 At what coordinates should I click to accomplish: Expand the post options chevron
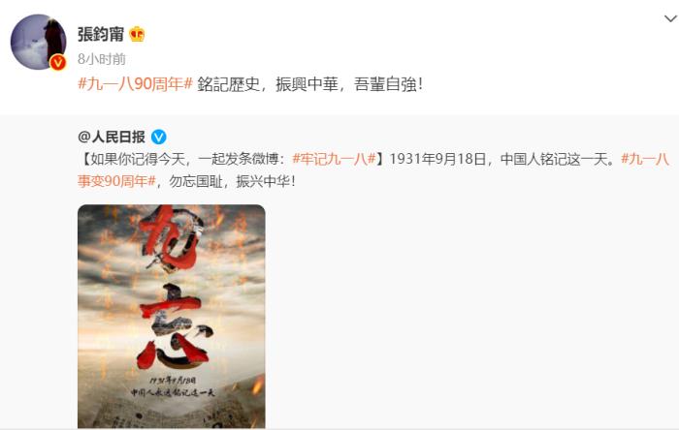[x=670, y=18]
